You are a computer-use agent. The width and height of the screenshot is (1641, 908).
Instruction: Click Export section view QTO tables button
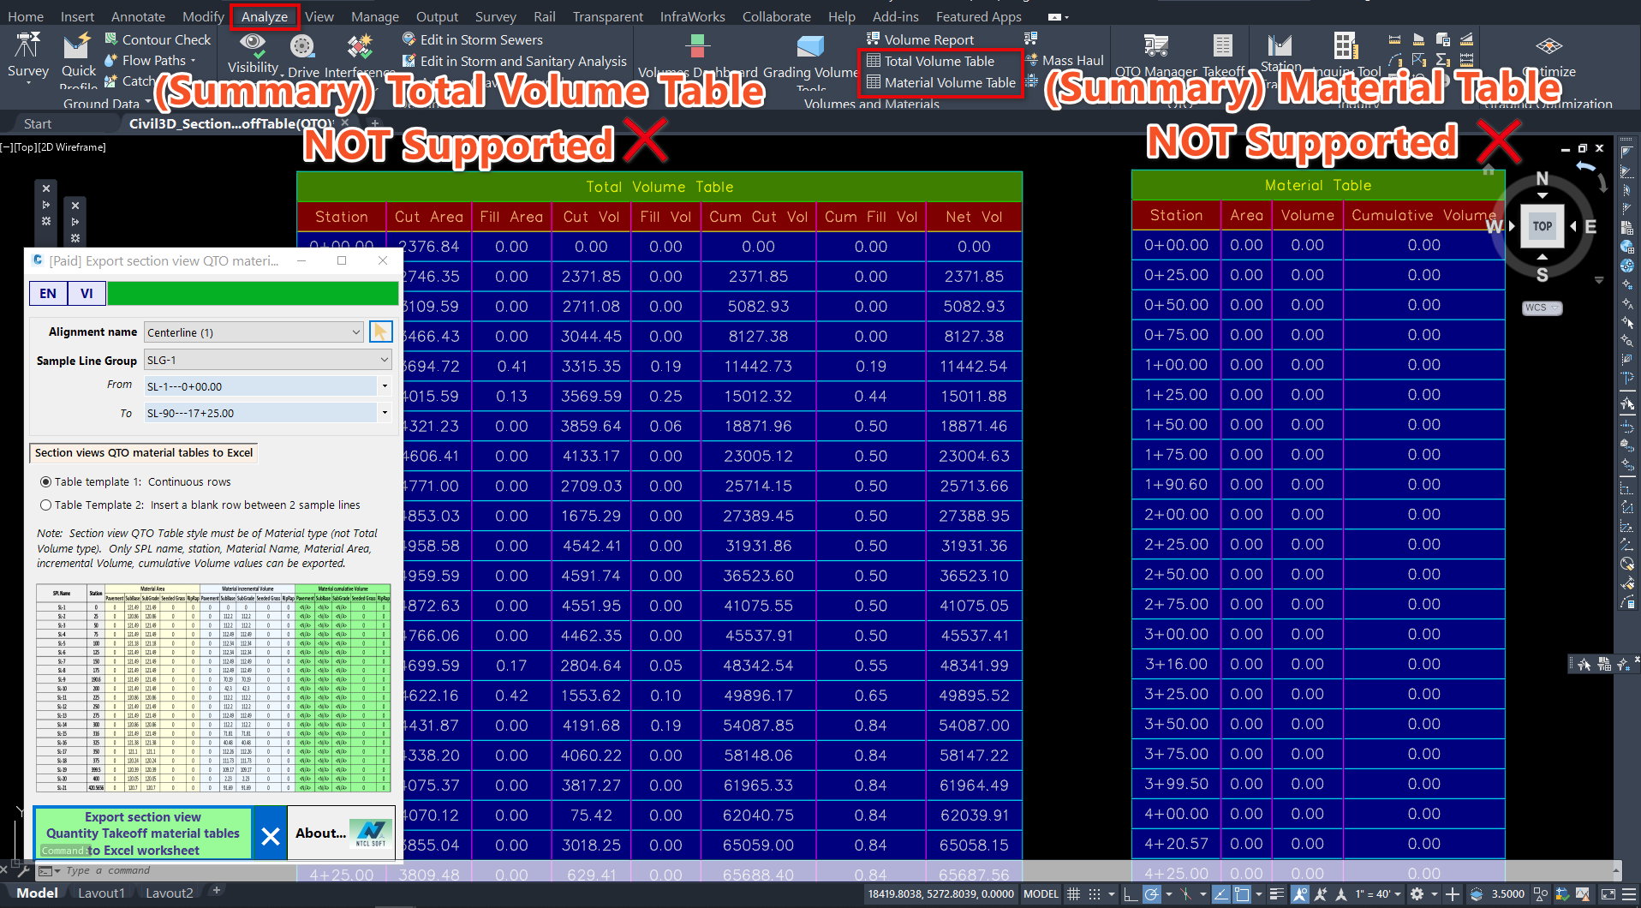143,833
